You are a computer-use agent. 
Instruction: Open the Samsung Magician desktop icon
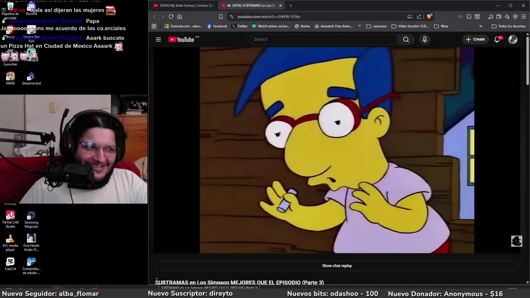31,219
